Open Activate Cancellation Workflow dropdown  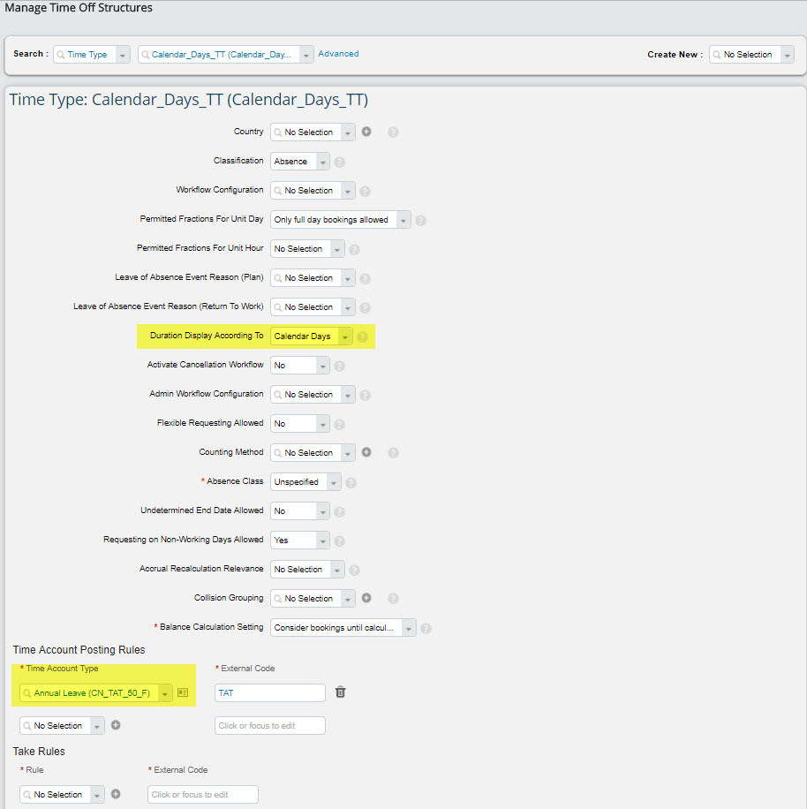(x=323, y=366)
